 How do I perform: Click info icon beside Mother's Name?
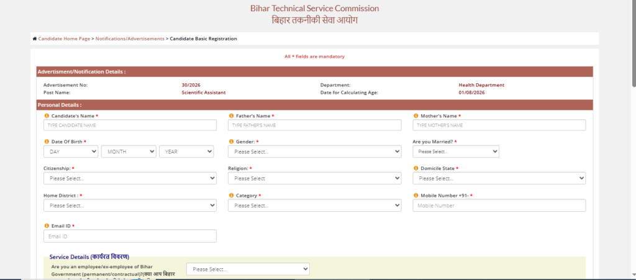416,116
